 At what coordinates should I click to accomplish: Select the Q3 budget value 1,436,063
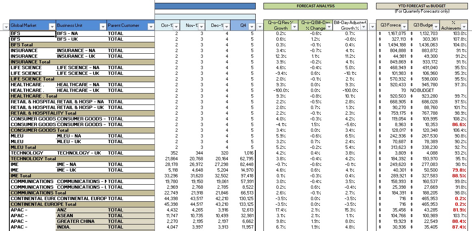(x=424, y=45)
